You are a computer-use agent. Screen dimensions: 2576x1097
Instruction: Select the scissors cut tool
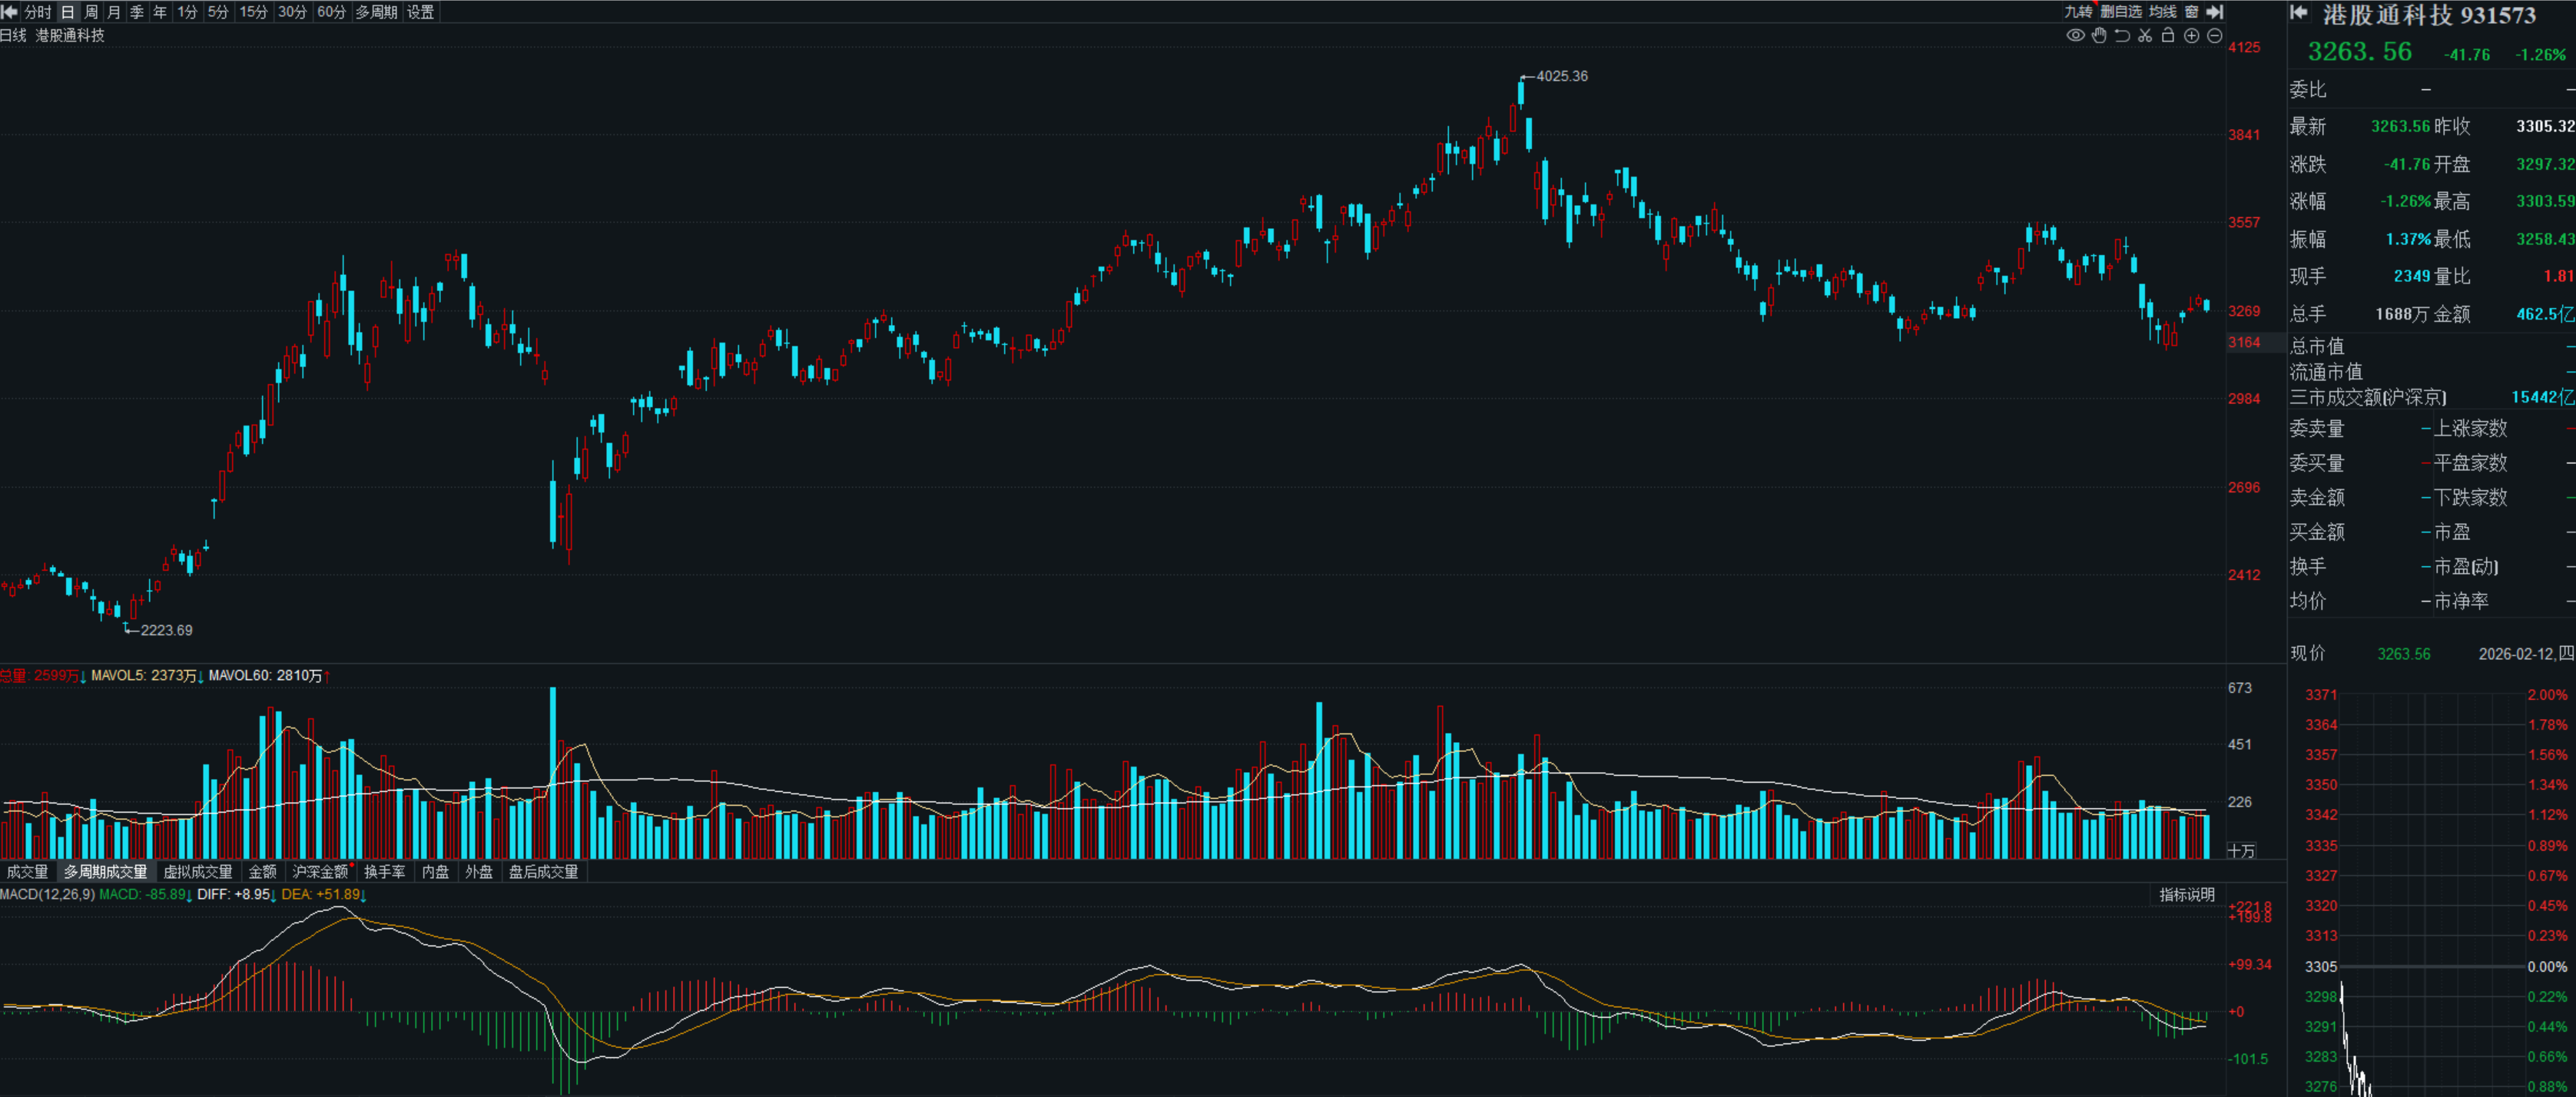[2145, 36]
